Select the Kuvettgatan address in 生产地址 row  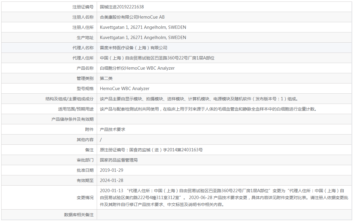pos(143,38)
